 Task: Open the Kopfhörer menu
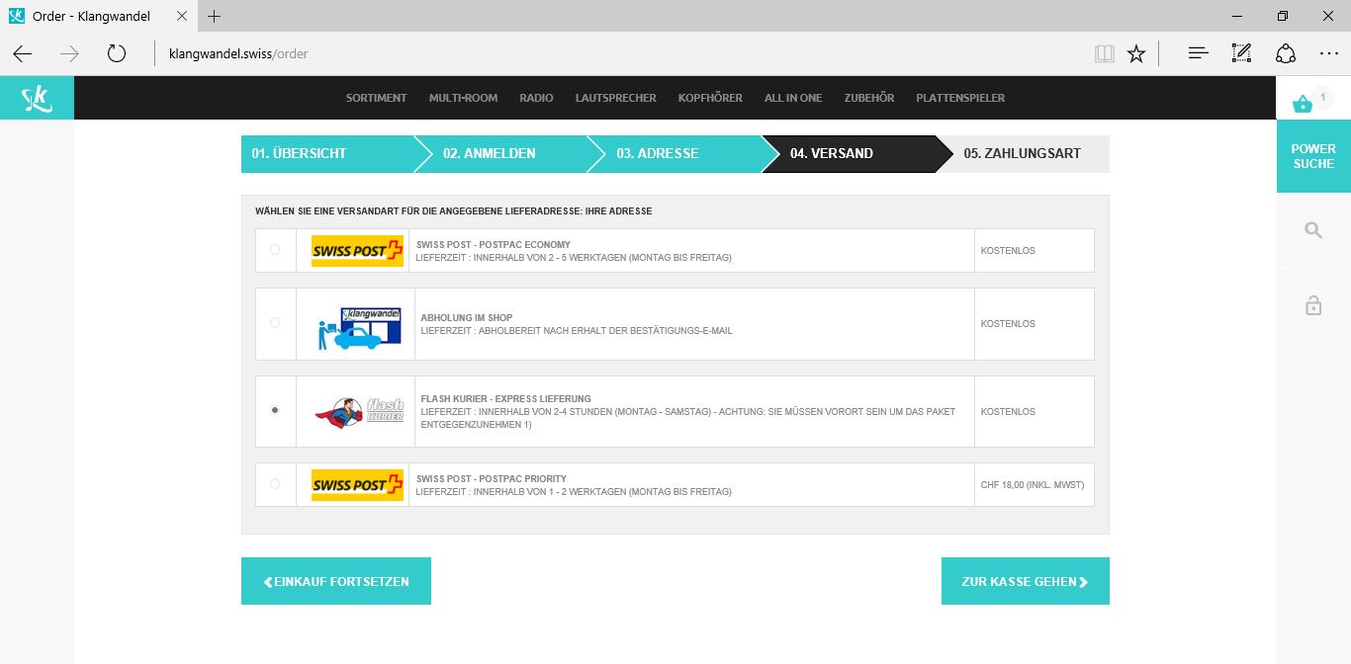[x=710, y=98]
